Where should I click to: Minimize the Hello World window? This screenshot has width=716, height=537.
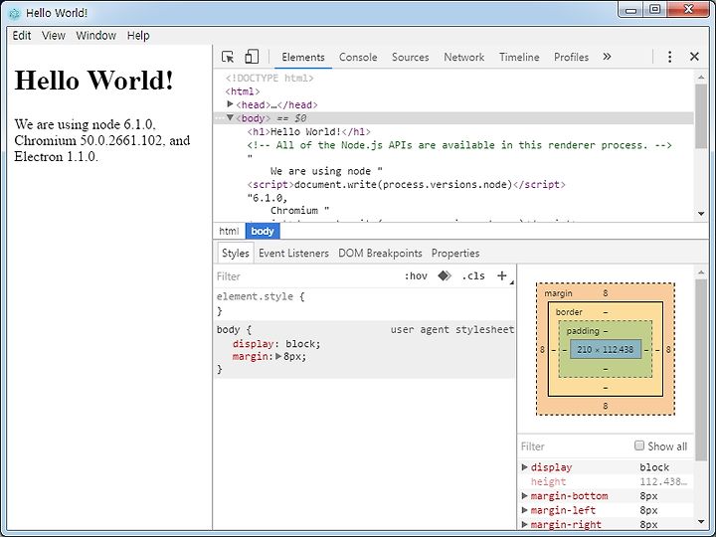pos(630,10)
